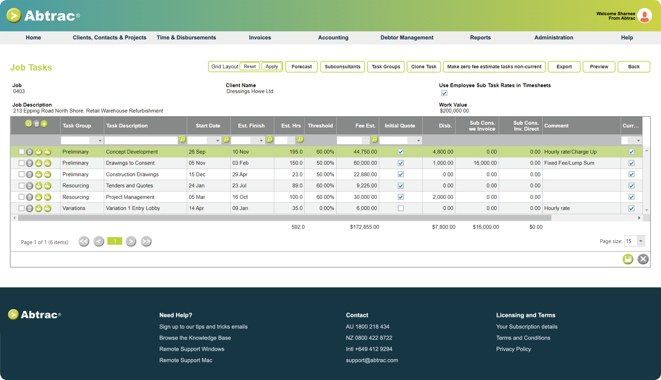Click the grid horizontal scrollbar
Screen dimensions: 661x380
coord(284,218)
